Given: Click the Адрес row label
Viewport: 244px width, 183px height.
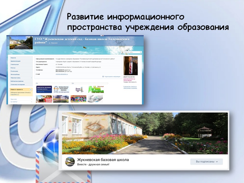Looking at the screenshot, I should (38, 67).
